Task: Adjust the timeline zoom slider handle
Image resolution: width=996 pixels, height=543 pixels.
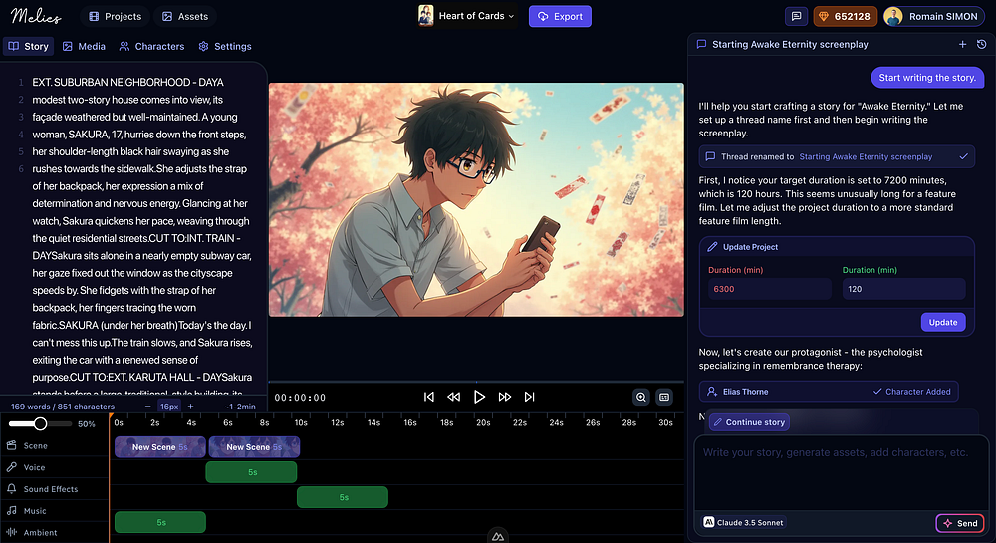Action: coord(40,423)
